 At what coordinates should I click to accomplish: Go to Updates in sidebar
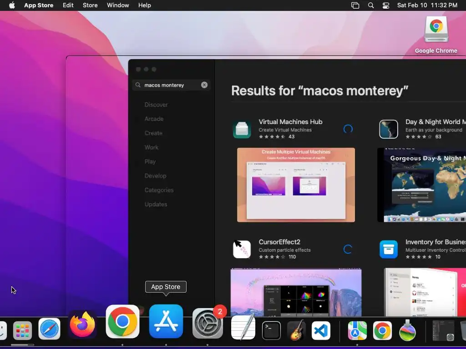[156, 204]
